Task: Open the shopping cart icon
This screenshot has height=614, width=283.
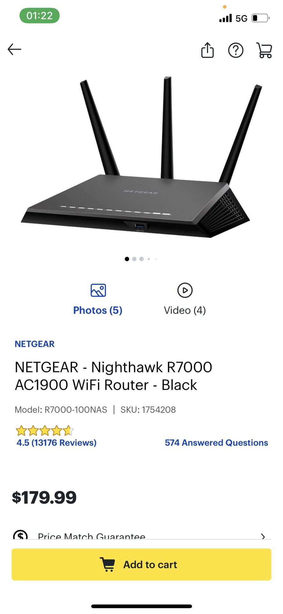Action: tap(264, 50)
